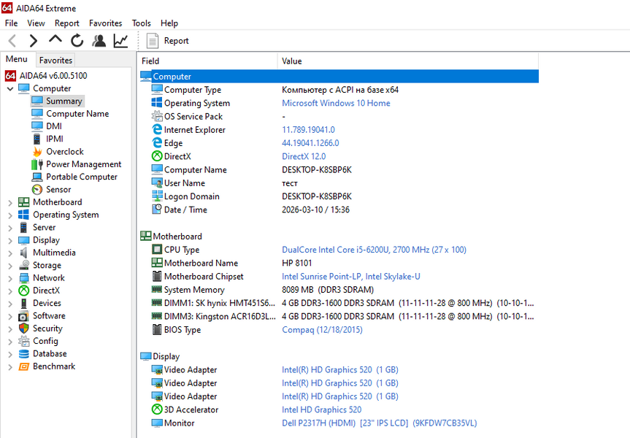Open Intel Sunrise Point-LP chipset link

coord(351,277)
